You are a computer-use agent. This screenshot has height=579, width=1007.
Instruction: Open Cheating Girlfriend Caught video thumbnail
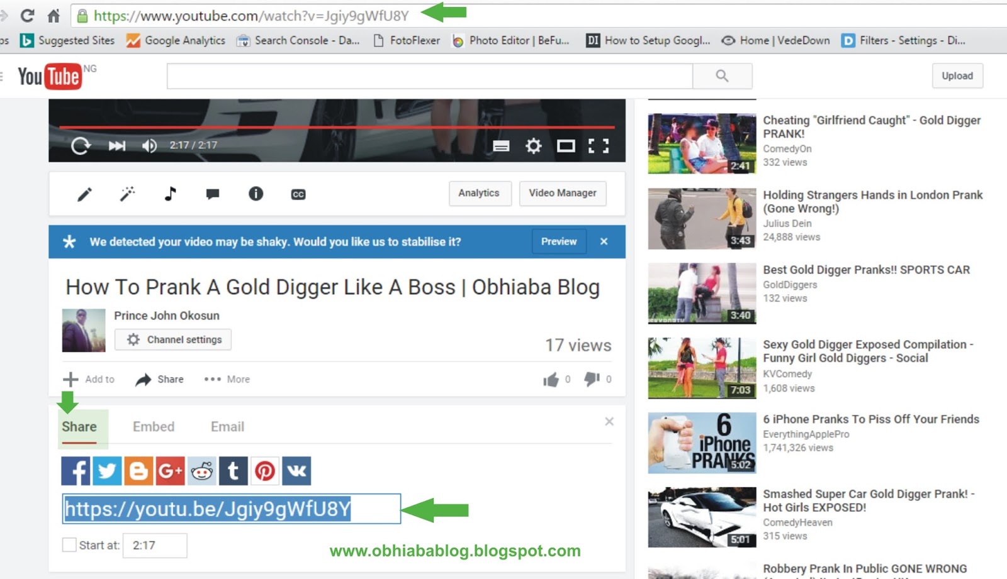(x=702, y=143)
